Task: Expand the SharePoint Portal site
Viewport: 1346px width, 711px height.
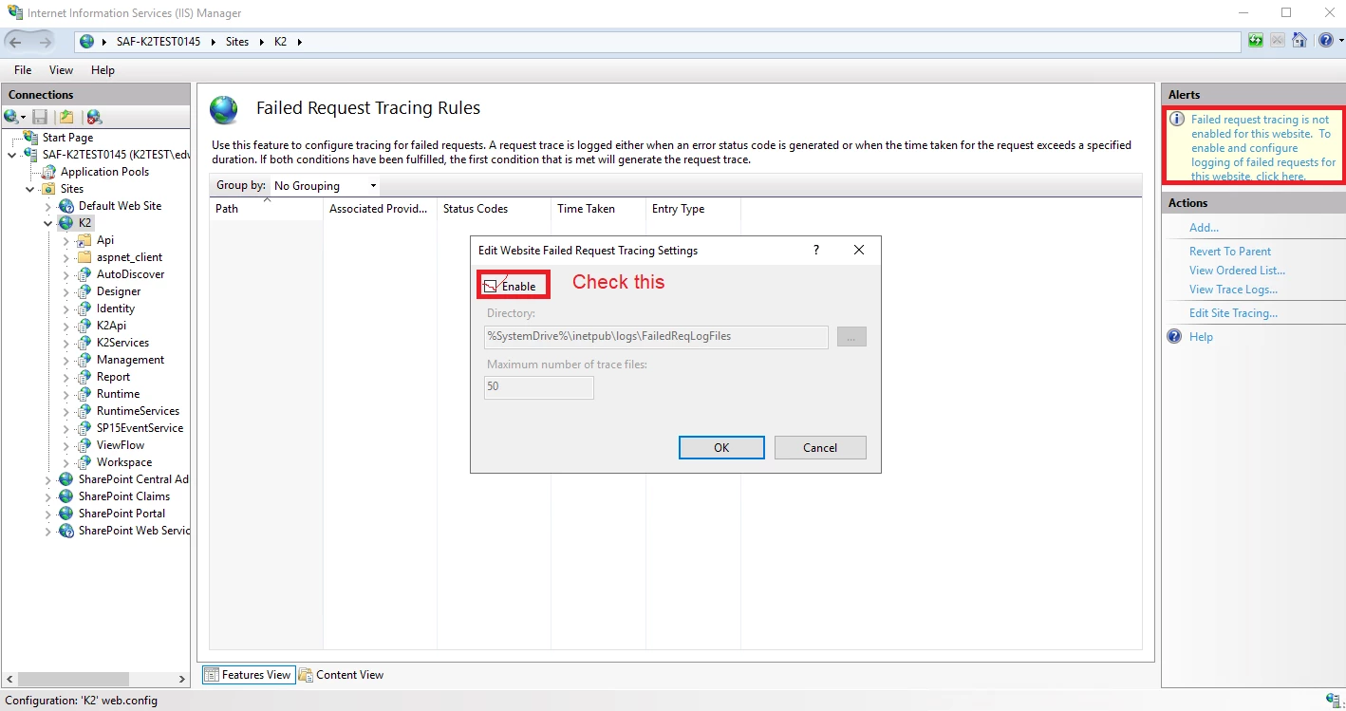Action: click(48, 514)
